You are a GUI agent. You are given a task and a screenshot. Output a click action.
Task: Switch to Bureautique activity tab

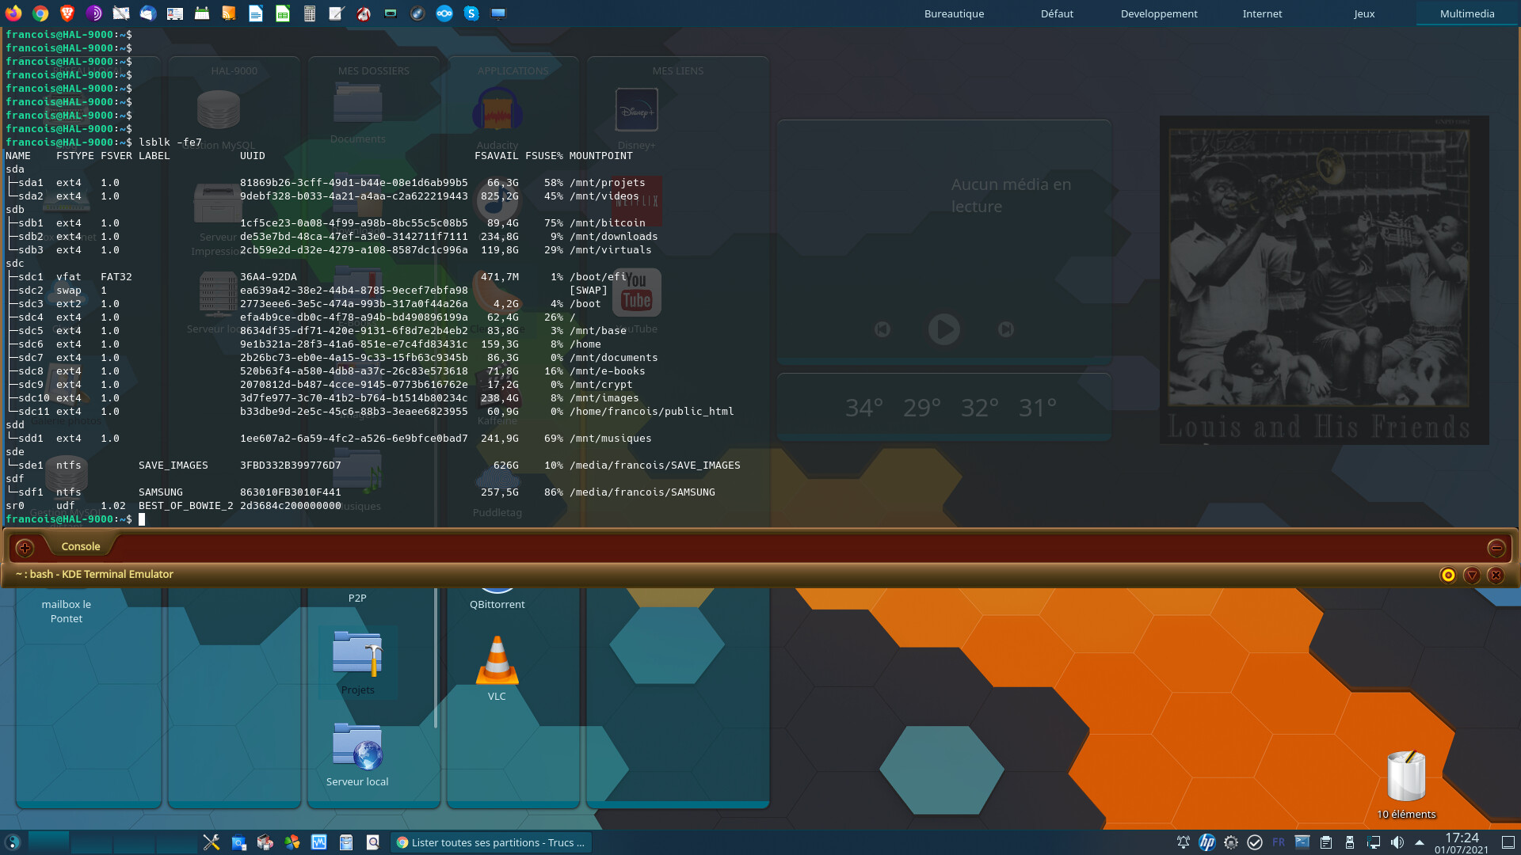954,13
